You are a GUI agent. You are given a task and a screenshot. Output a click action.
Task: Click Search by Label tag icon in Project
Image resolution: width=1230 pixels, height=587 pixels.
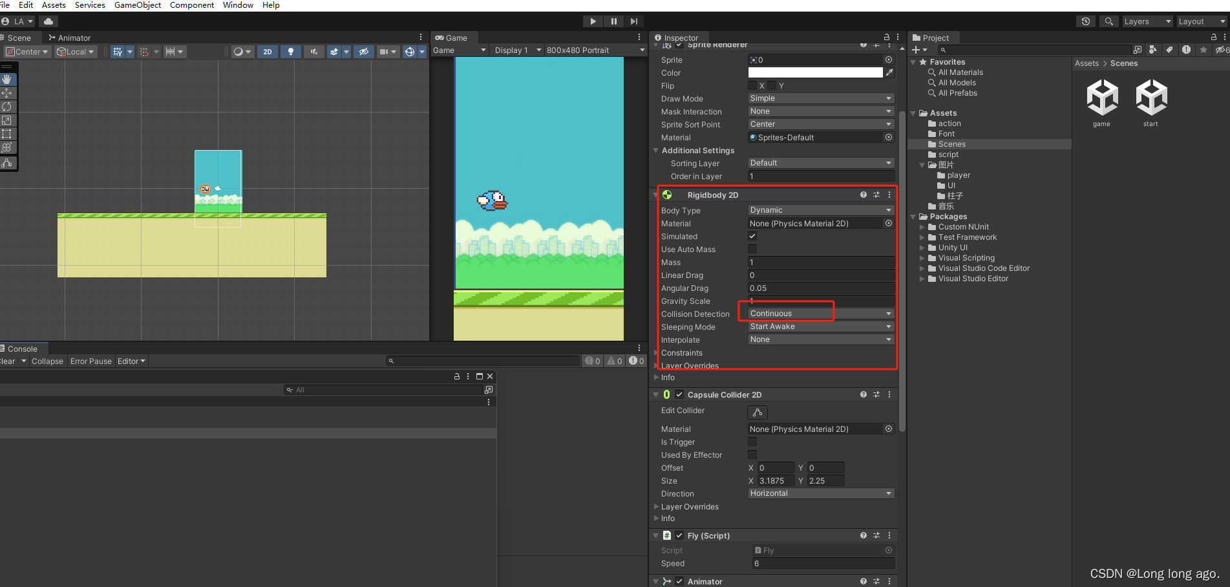tap(1169, 50)
